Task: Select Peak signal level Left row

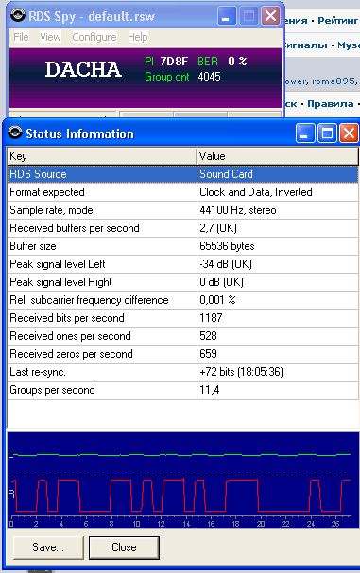Action: [x=182, y=264]
